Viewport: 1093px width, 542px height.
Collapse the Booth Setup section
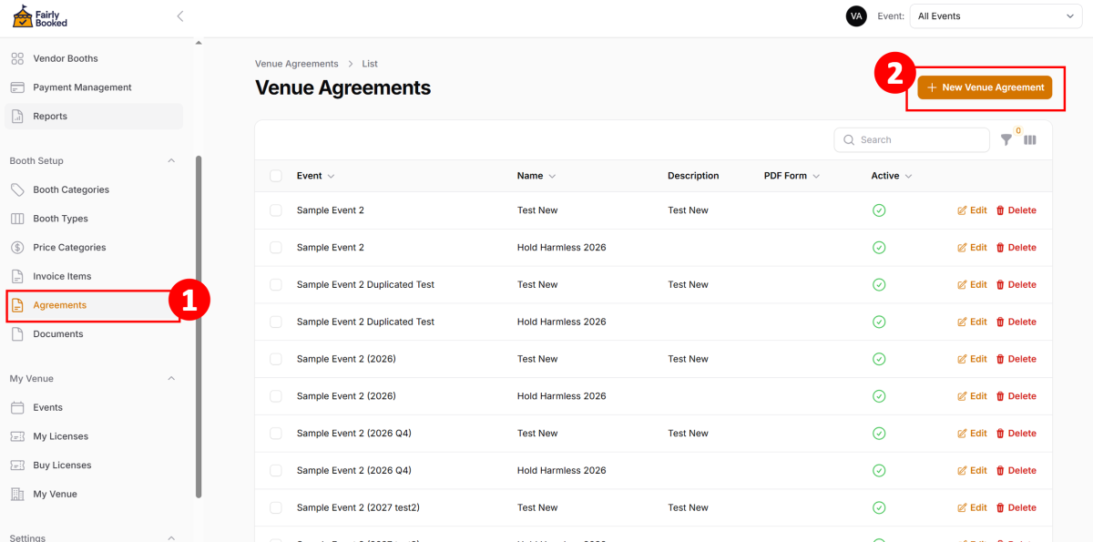pos(171,161)
